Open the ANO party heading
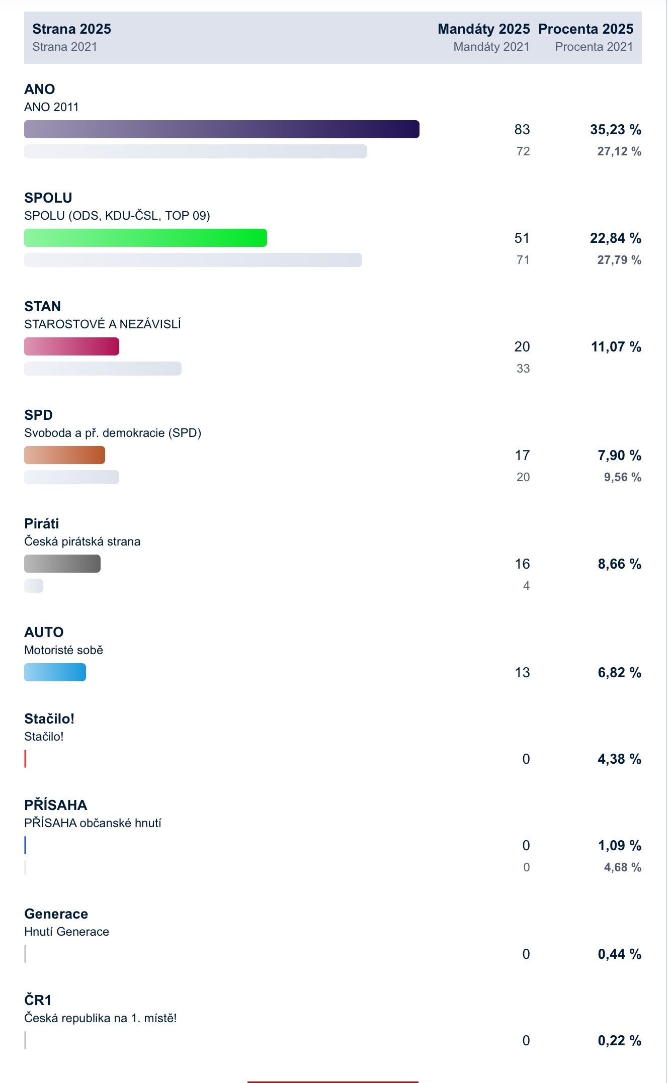This screenshot has width=668, height=1083. pos(40,89)
